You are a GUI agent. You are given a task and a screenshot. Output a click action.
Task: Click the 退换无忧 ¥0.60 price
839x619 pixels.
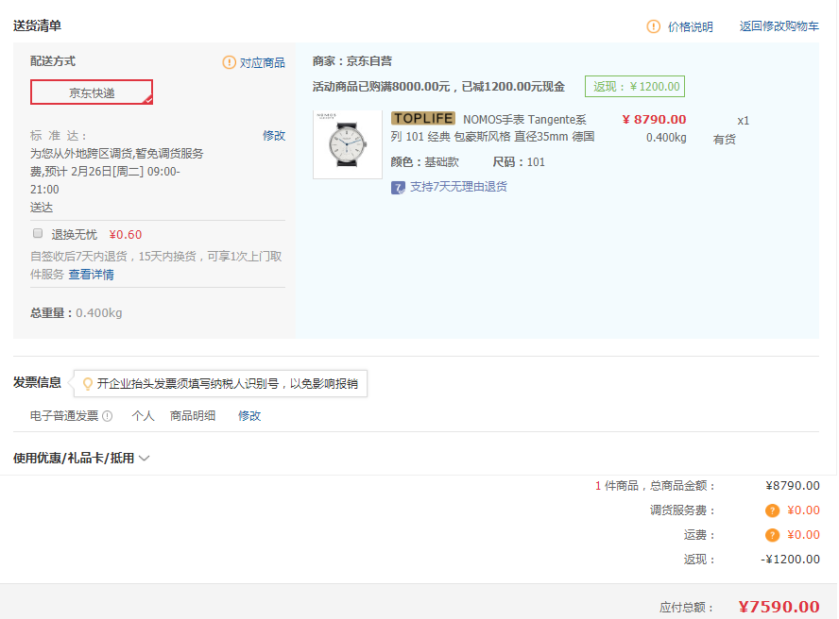click(x=126, y=235)
